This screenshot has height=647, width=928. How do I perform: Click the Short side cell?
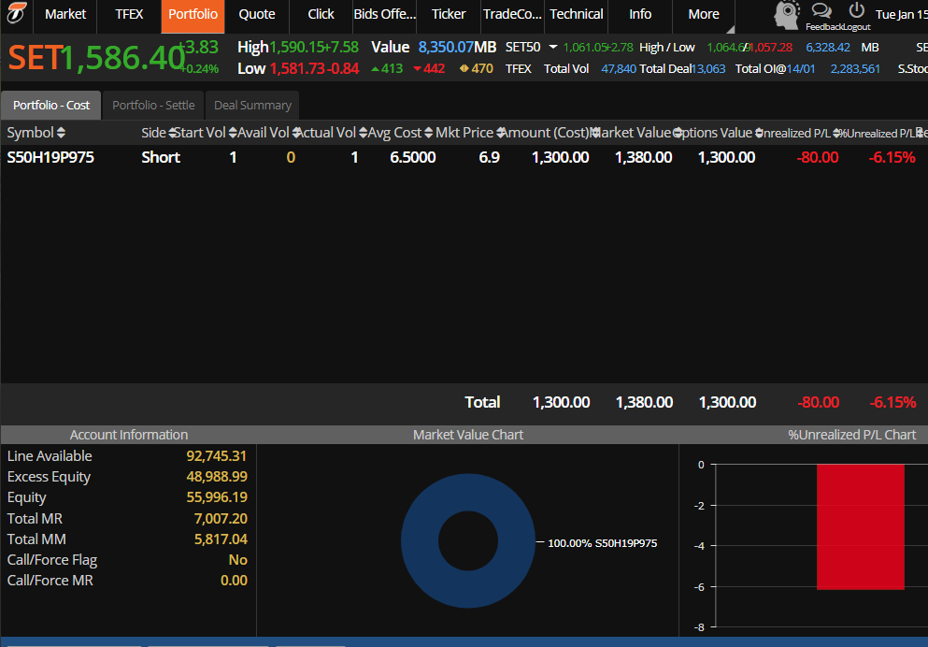click(161, 157)
